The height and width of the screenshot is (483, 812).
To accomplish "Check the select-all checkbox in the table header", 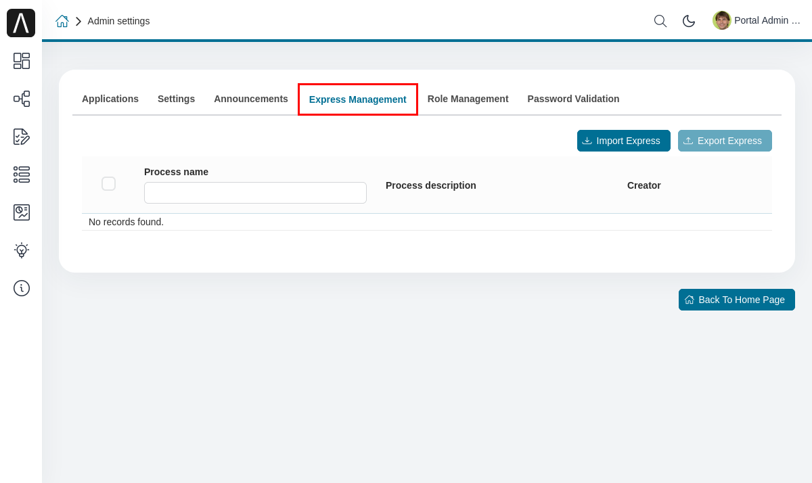I will (108, 183).
